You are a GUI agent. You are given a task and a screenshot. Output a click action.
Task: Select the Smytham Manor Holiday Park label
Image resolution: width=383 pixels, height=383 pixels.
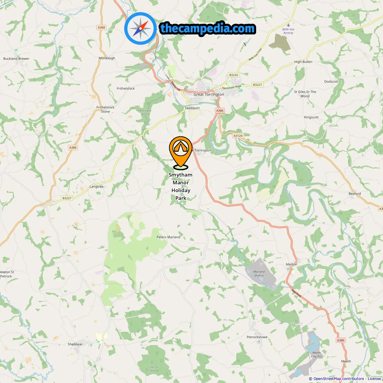click(x=181, y=186)
